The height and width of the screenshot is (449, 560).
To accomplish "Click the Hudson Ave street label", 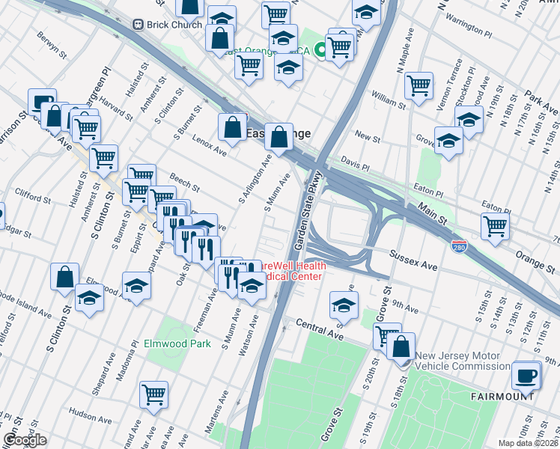I will 91,416.
